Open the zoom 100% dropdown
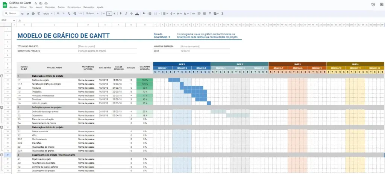385x174 pixels. coord(48,14)
